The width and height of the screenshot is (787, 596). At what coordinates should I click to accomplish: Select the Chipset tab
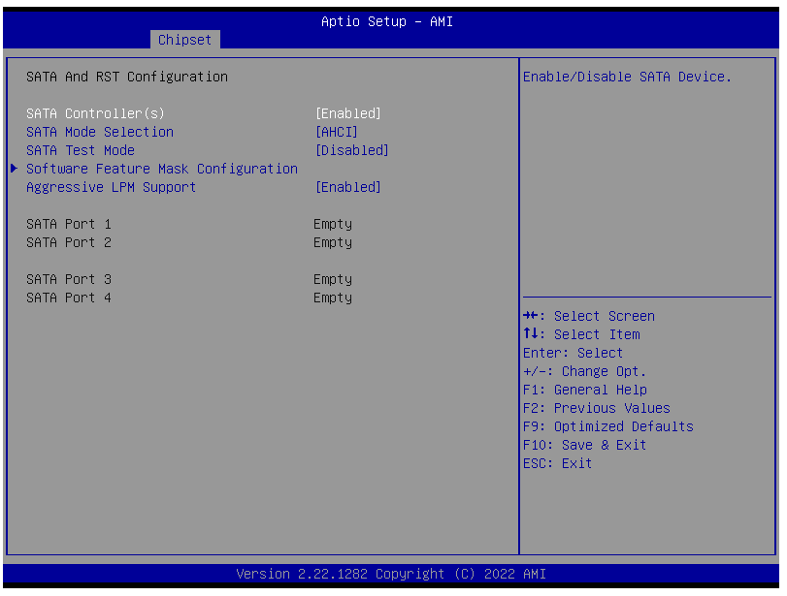pyautogui.click(x=184, y=40)
